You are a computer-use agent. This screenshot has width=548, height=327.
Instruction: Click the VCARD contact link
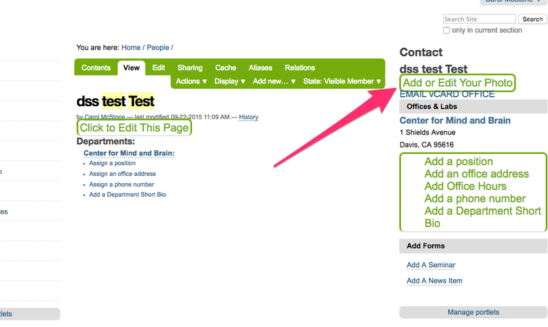pos(445,94)
